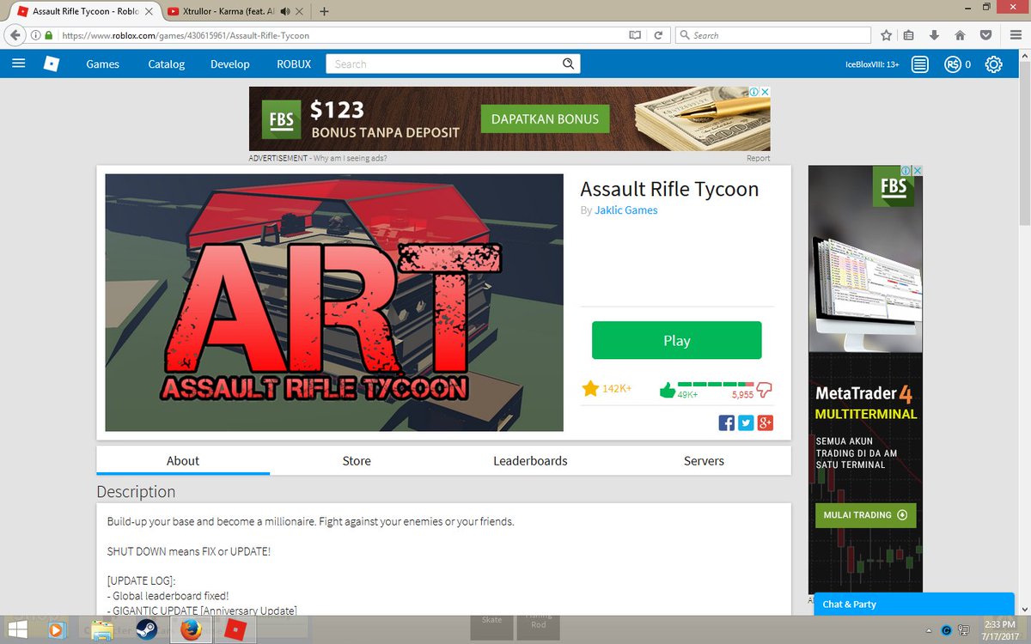Click the ART game thumbnail image
The height and width of the screenshot is (644, 1031).
click(x=334, y=303)
